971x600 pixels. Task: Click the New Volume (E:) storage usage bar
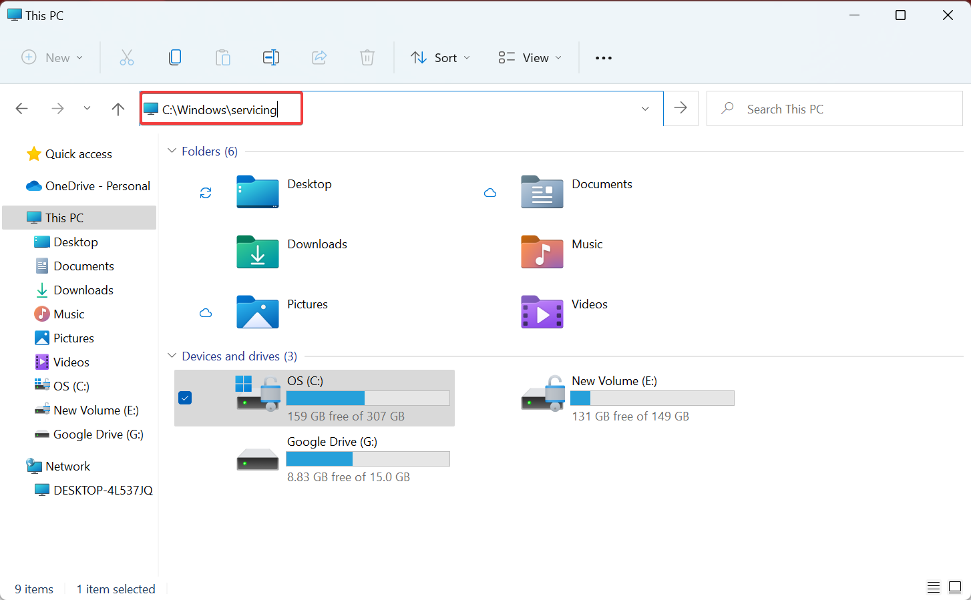tap(652, 398)
